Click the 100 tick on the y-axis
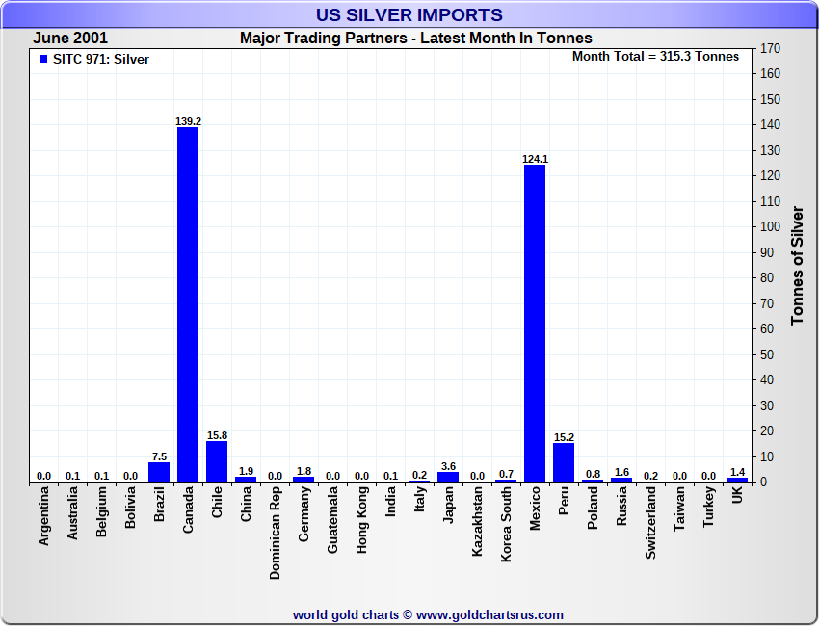Image resolution: width=819 pixels, height=626 pixels. tap(770, 227)
